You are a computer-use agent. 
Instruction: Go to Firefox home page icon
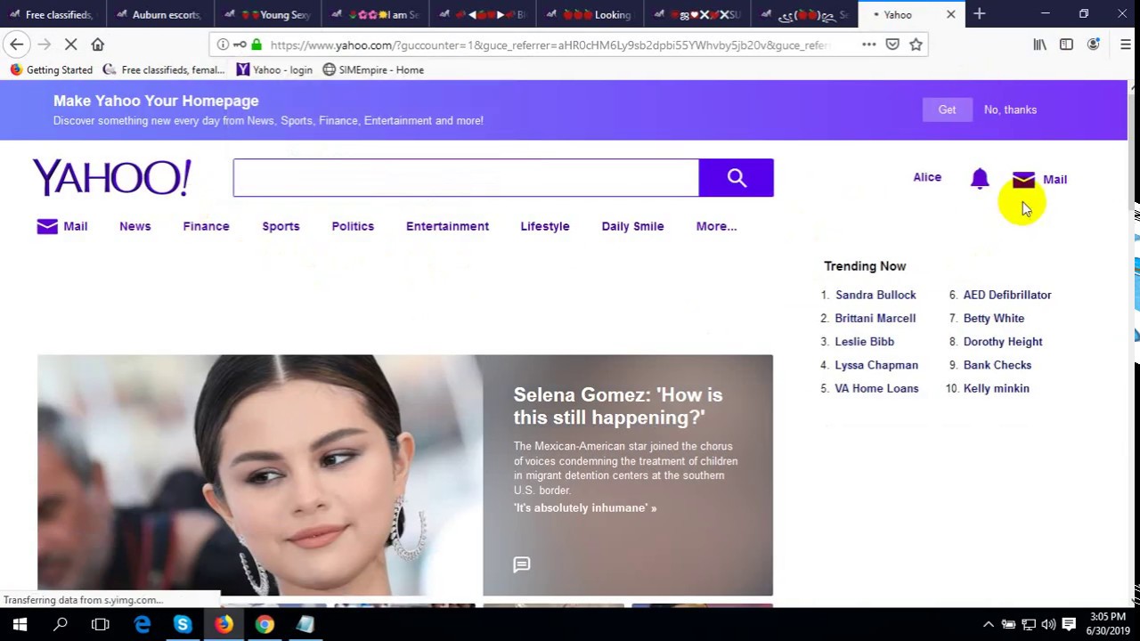click(98, 45)
